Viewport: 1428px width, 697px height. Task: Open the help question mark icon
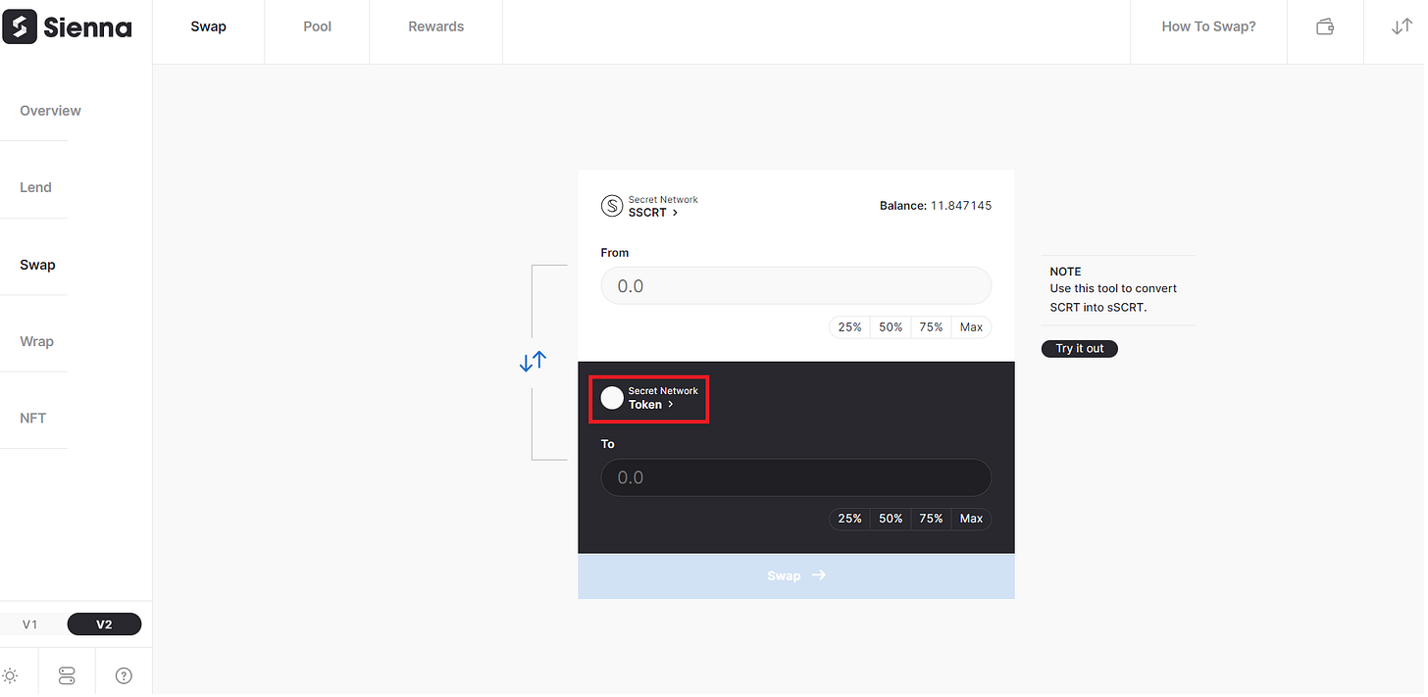point(124,675)
